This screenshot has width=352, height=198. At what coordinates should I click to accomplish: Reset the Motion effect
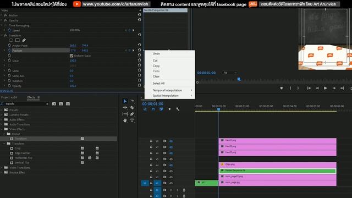point(139,15)
